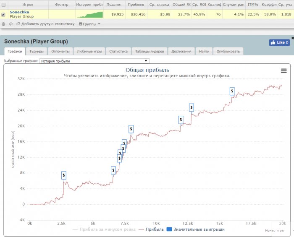Sort by the Фильтр column header
This screenshot has width=294, height=237.
[x=62, y=5]
